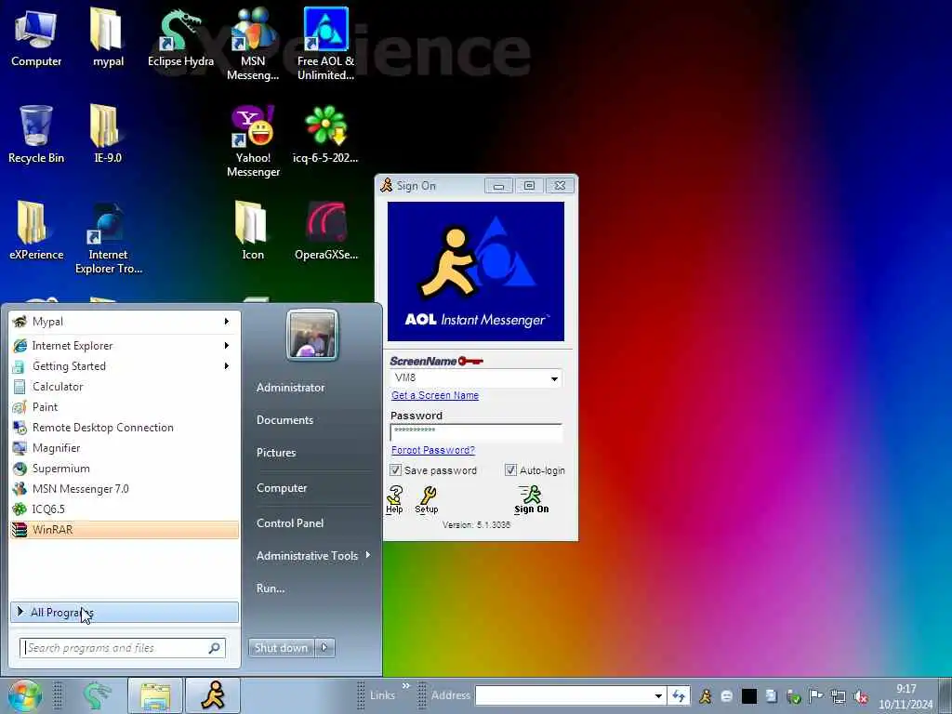Click the AIM Password field

click(x=476, y=431)
